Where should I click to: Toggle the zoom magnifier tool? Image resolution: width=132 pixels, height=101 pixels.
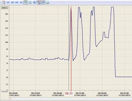pos(26,2)
